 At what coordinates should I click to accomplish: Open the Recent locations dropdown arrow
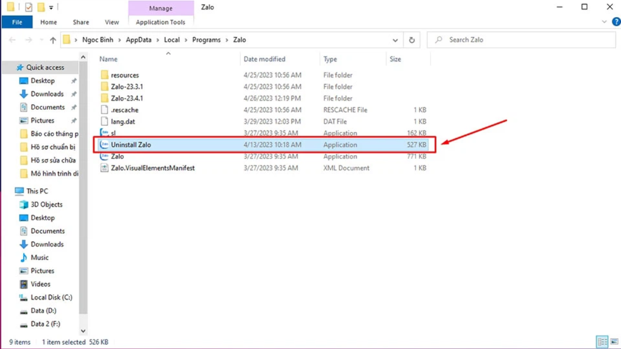click(41, 40)
